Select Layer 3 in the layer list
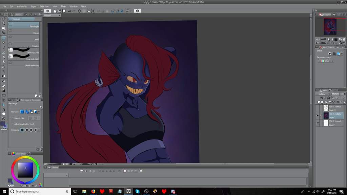 point(333,108)
